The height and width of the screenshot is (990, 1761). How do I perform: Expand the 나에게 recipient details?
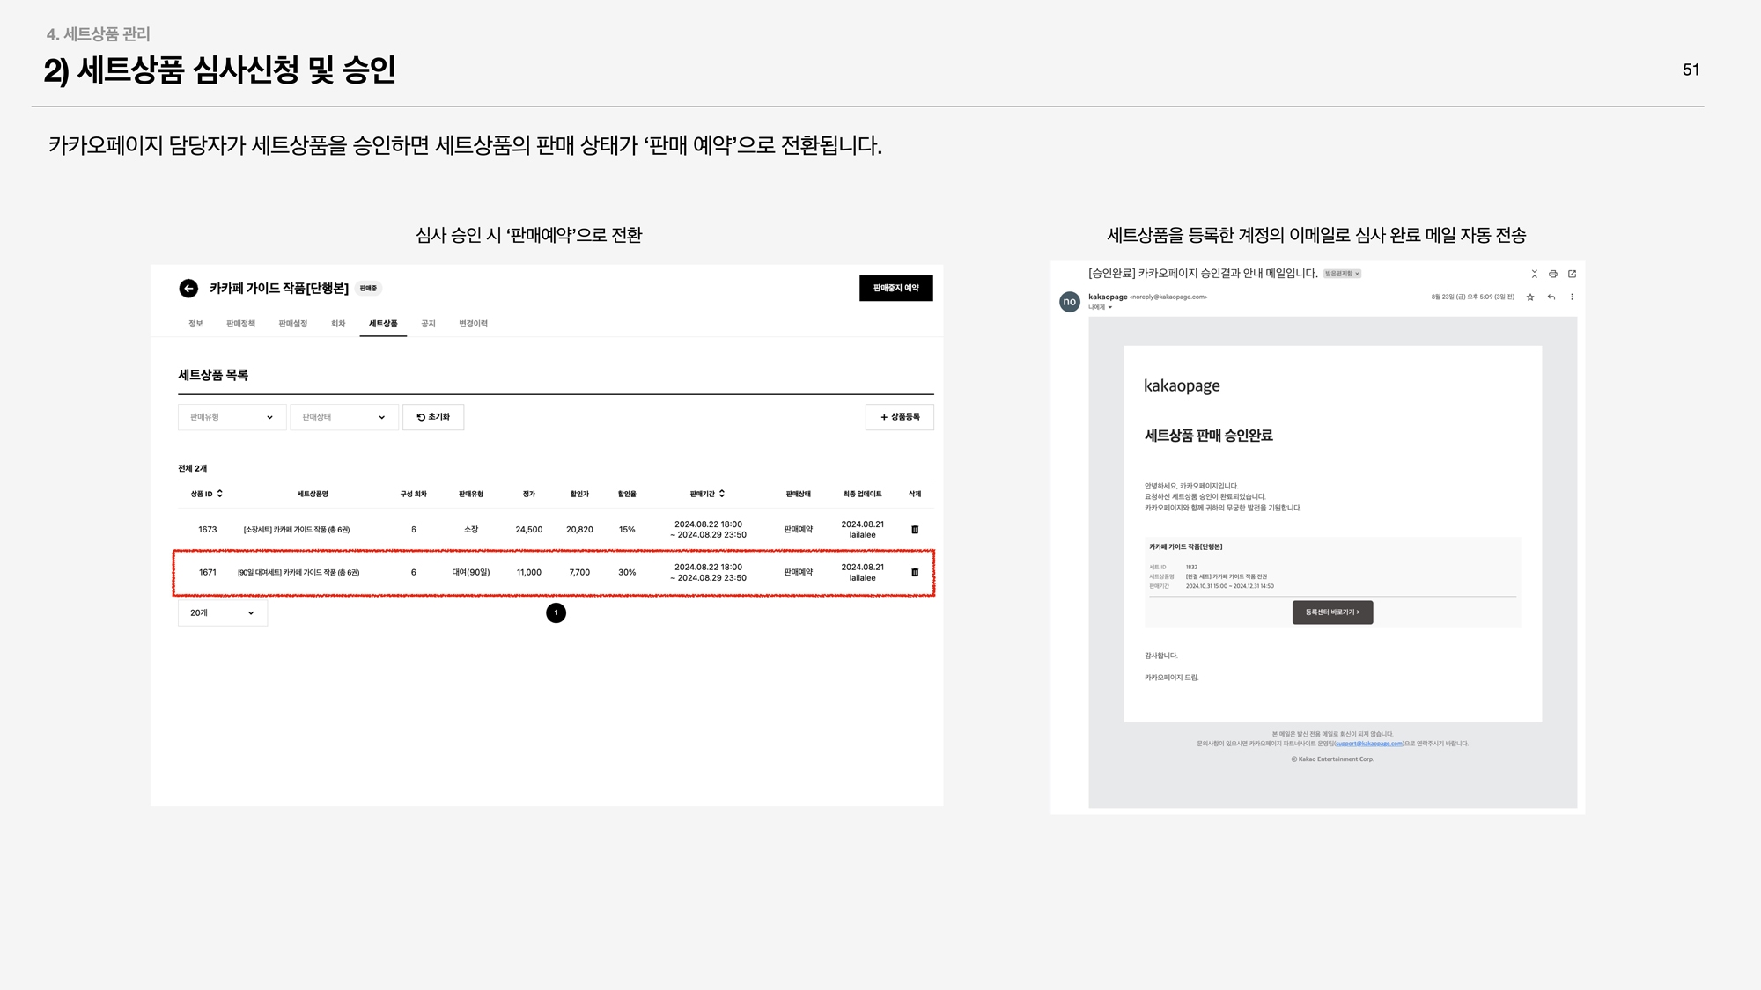pyautogui.click(x=1109, y=307)
